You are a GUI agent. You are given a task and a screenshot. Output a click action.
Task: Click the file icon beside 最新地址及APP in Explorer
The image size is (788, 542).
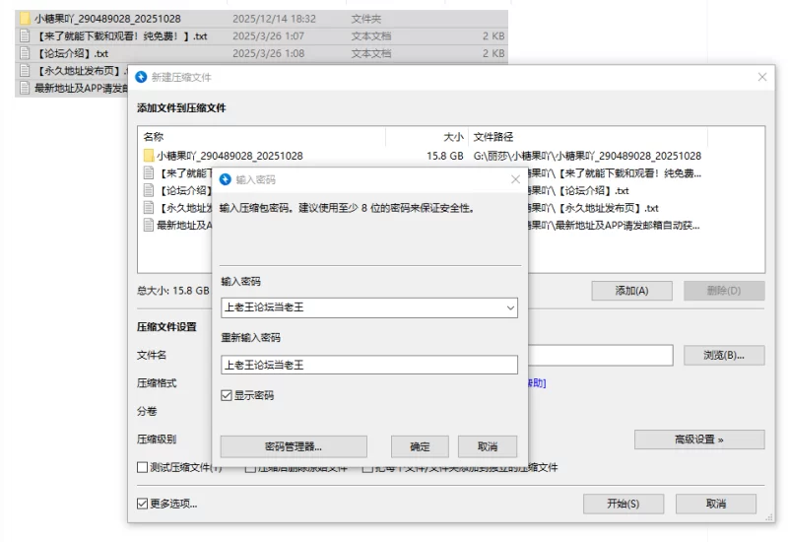click(25, 88)
